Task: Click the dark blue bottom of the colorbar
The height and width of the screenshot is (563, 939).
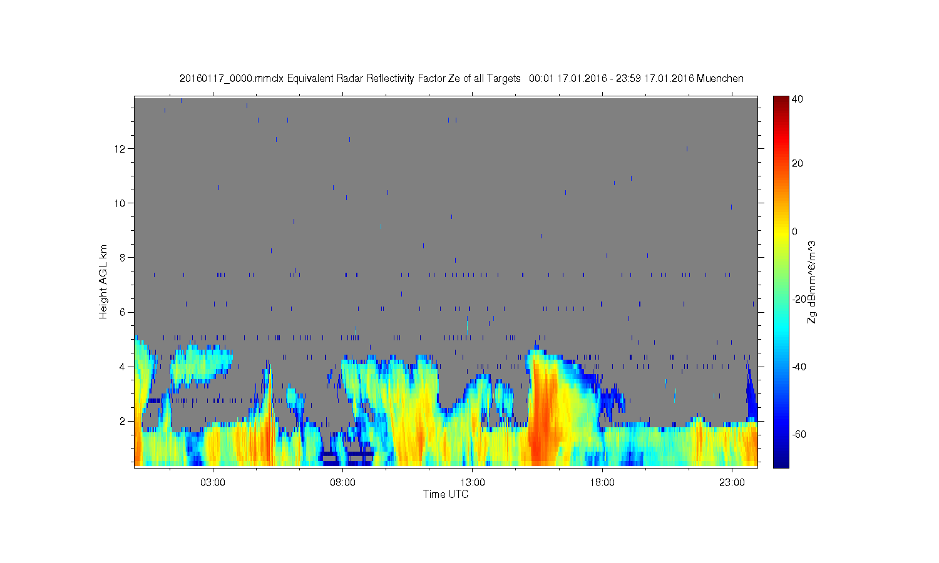Action: coord(781,462)
